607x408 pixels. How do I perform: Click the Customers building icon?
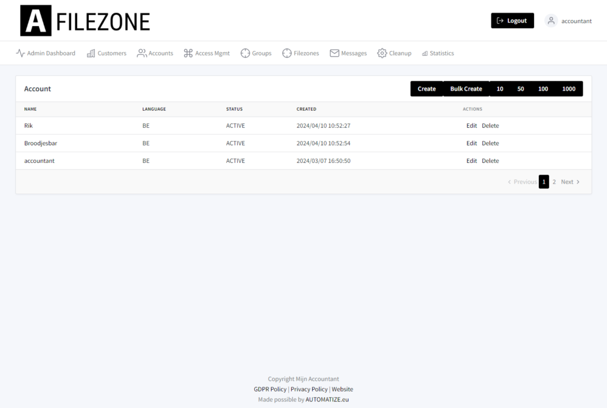click(x=91, y=53)
